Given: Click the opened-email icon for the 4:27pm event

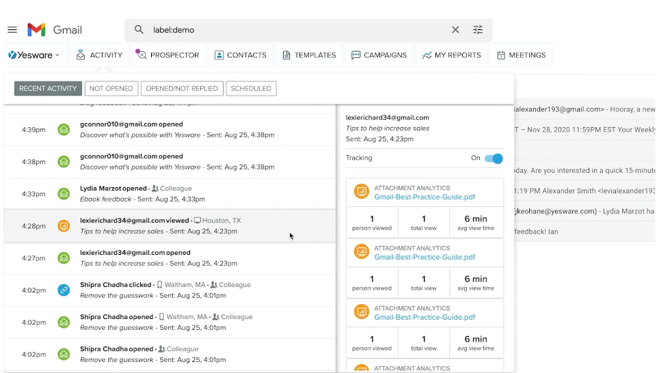Looking at the screenshot, I should [64, 258].
